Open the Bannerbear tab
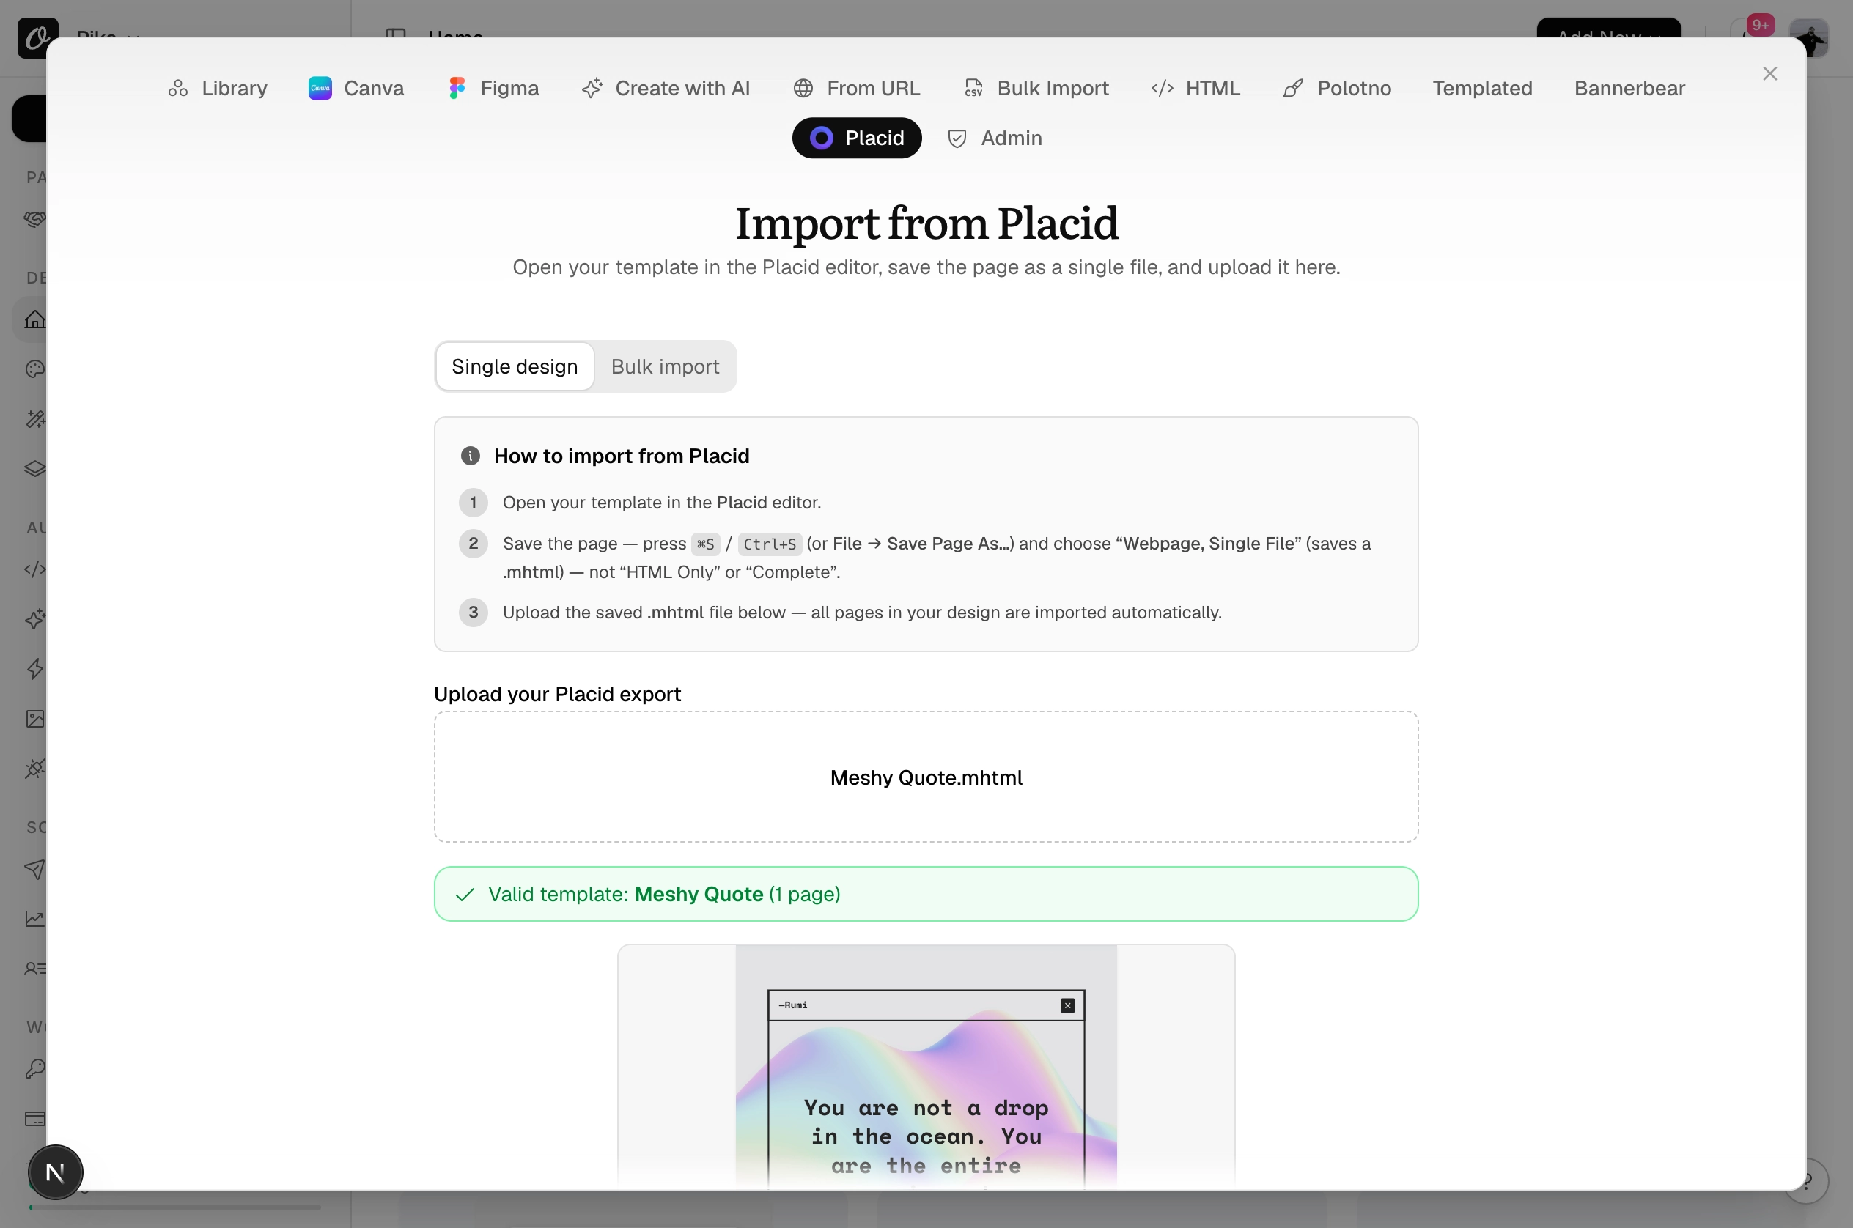Viewport: 1853px width, 1228px height. (x=1629, y=89)
